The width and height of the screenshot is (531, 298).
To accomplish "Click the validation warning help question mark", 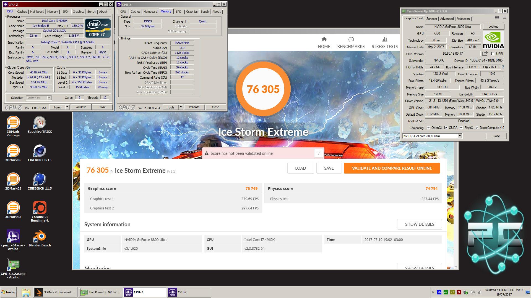I will tap(319, 153).
